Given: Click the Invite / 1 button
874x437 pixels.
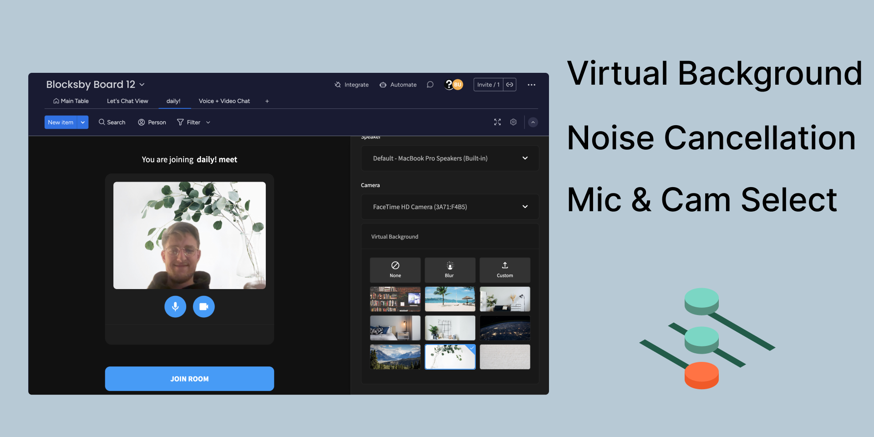Looking at the screenshot, I should (x=488, y=85).
